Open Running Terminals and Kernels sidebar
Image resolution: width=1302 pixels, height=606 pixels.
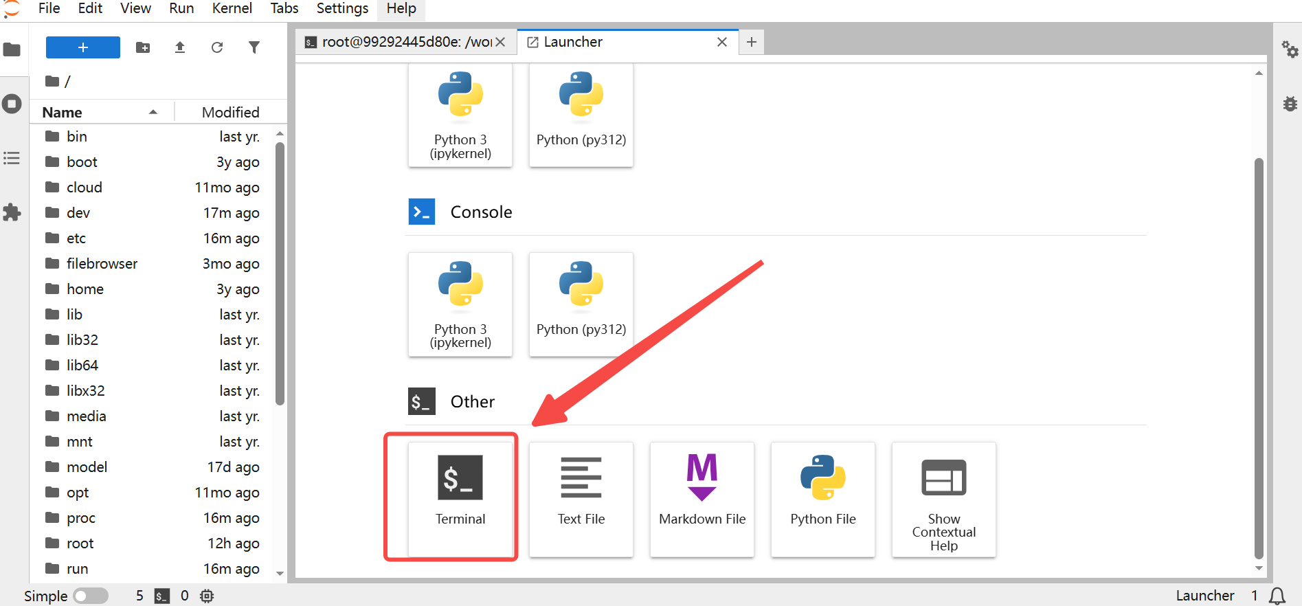tap(12, 104)
